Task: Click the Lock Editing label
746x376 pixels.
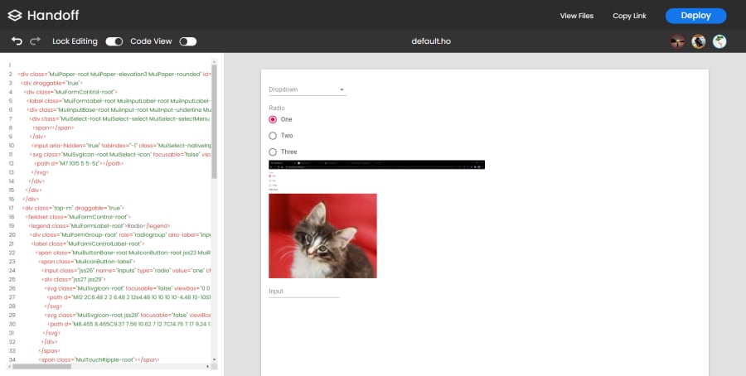Action: [75, 41]
